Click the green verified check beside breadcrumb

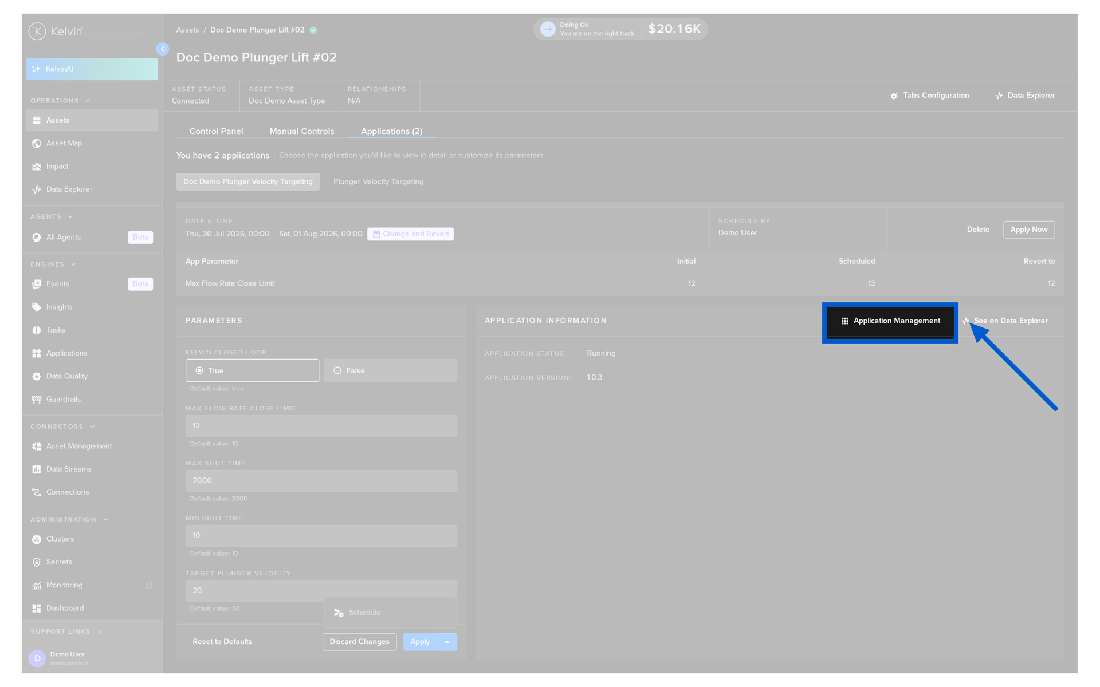(x=313, y=30)
